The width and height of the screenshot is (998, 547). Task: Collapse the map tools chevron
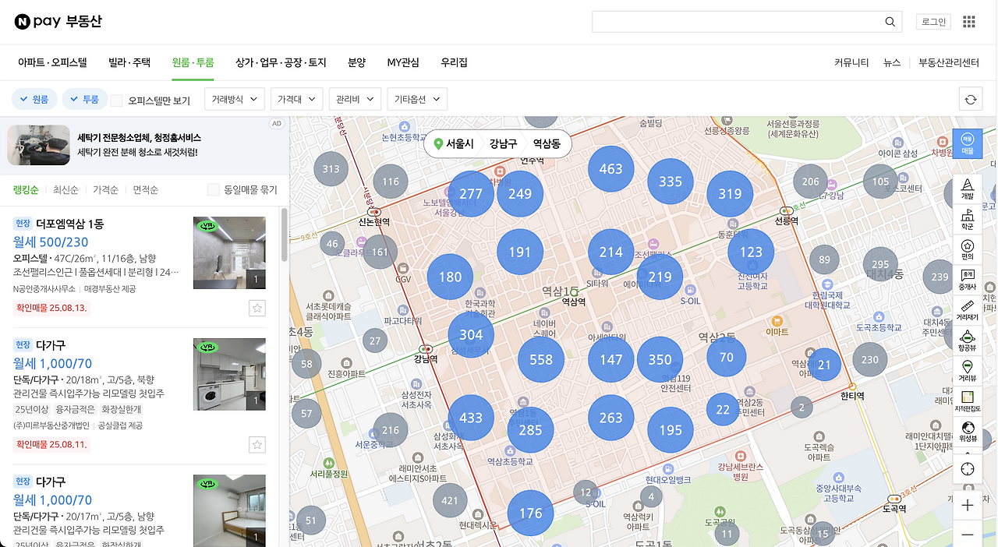click(x=968, y=451)
